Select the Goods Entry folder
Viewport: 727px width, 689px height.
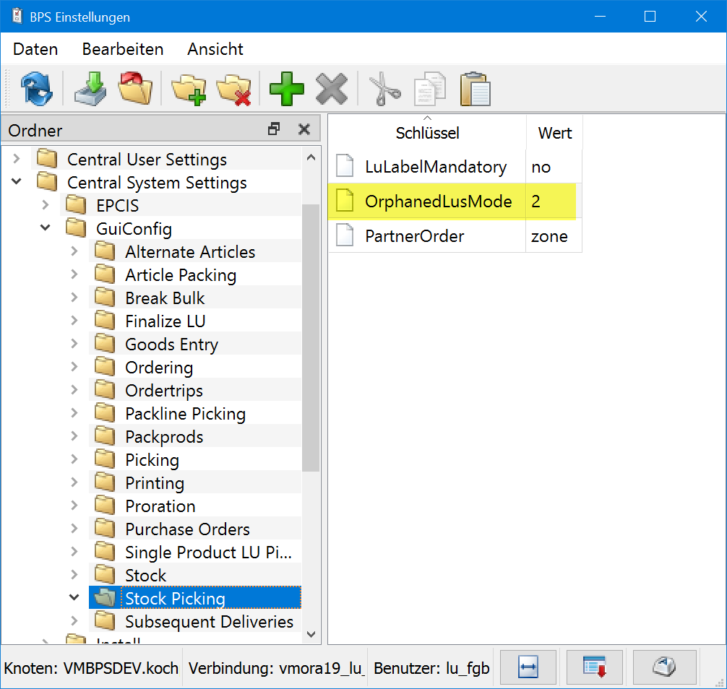tap(171, 344)
